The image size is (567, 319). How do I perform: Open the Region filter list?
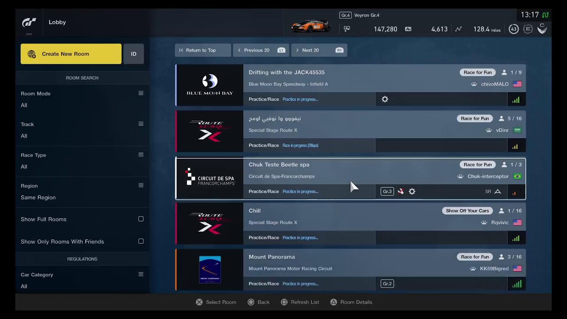[x=82, y=191]
